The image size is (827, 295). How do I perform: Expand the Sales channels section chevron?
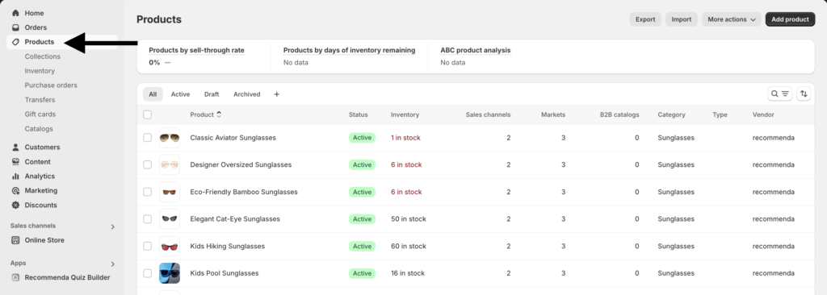[x=112, y=226]
